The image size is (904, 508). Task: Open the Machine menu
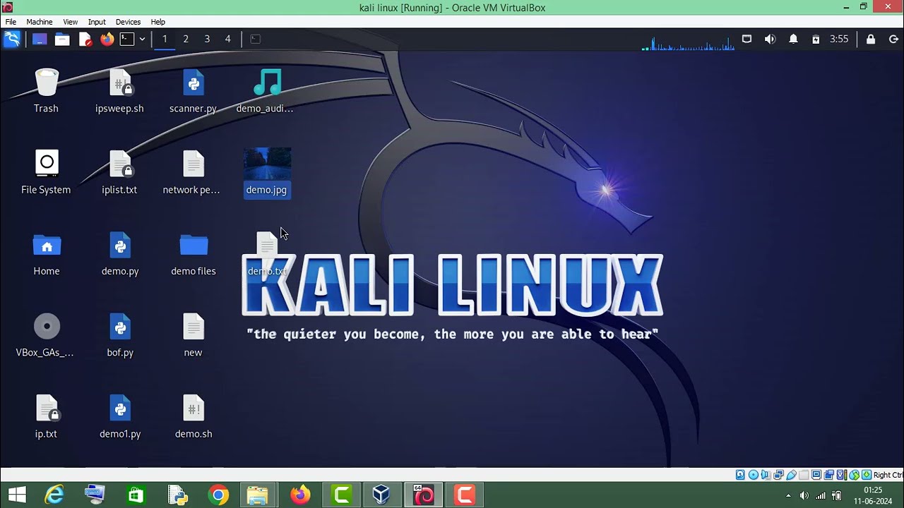[40, 22]
